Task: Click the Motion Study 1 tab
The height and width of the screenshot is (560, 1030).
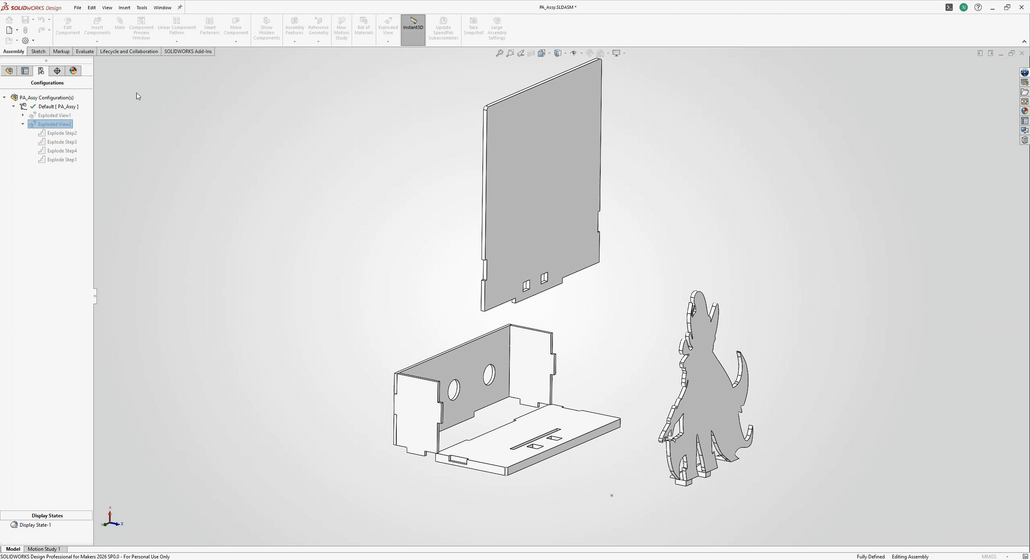Action: 44,549
